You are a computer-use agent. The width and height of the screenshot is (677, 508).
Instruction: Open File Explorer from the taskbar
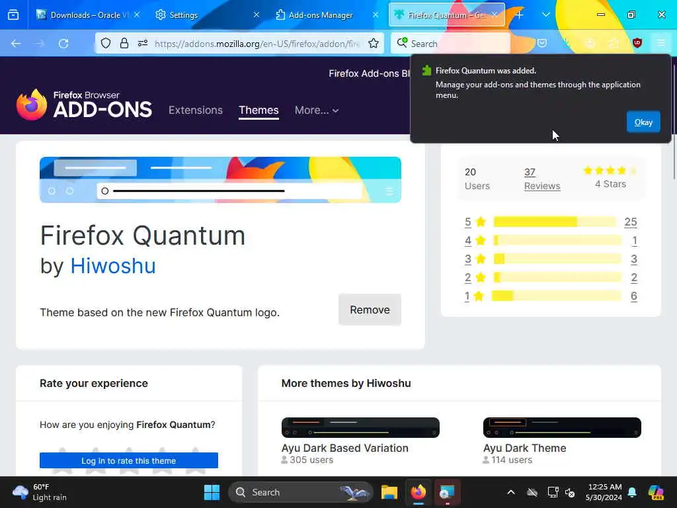point(389,492)
